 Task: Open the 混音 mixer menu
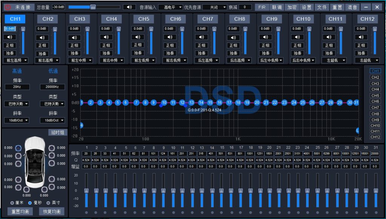click(x=352, y=8)
